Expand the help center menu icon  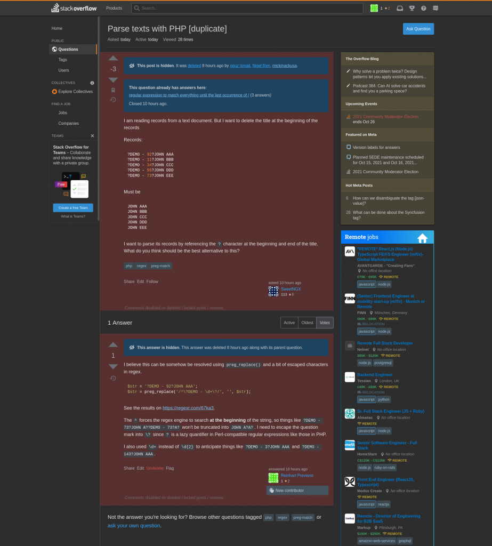(x=424, y=8)
